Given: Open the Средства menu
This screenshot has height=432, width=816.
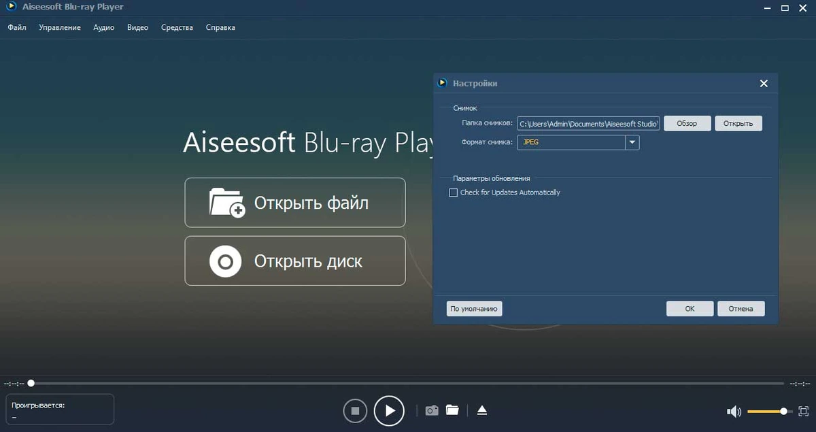Looking at the screenshot, I should tap(177, 27).
